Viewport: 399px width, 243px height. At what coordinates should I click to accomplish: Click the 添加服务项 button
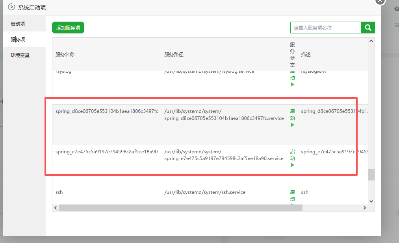68,28
